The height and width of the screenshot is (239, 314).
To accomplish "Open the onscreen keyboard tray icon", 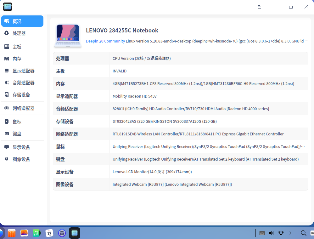I will tap(262, 233).
